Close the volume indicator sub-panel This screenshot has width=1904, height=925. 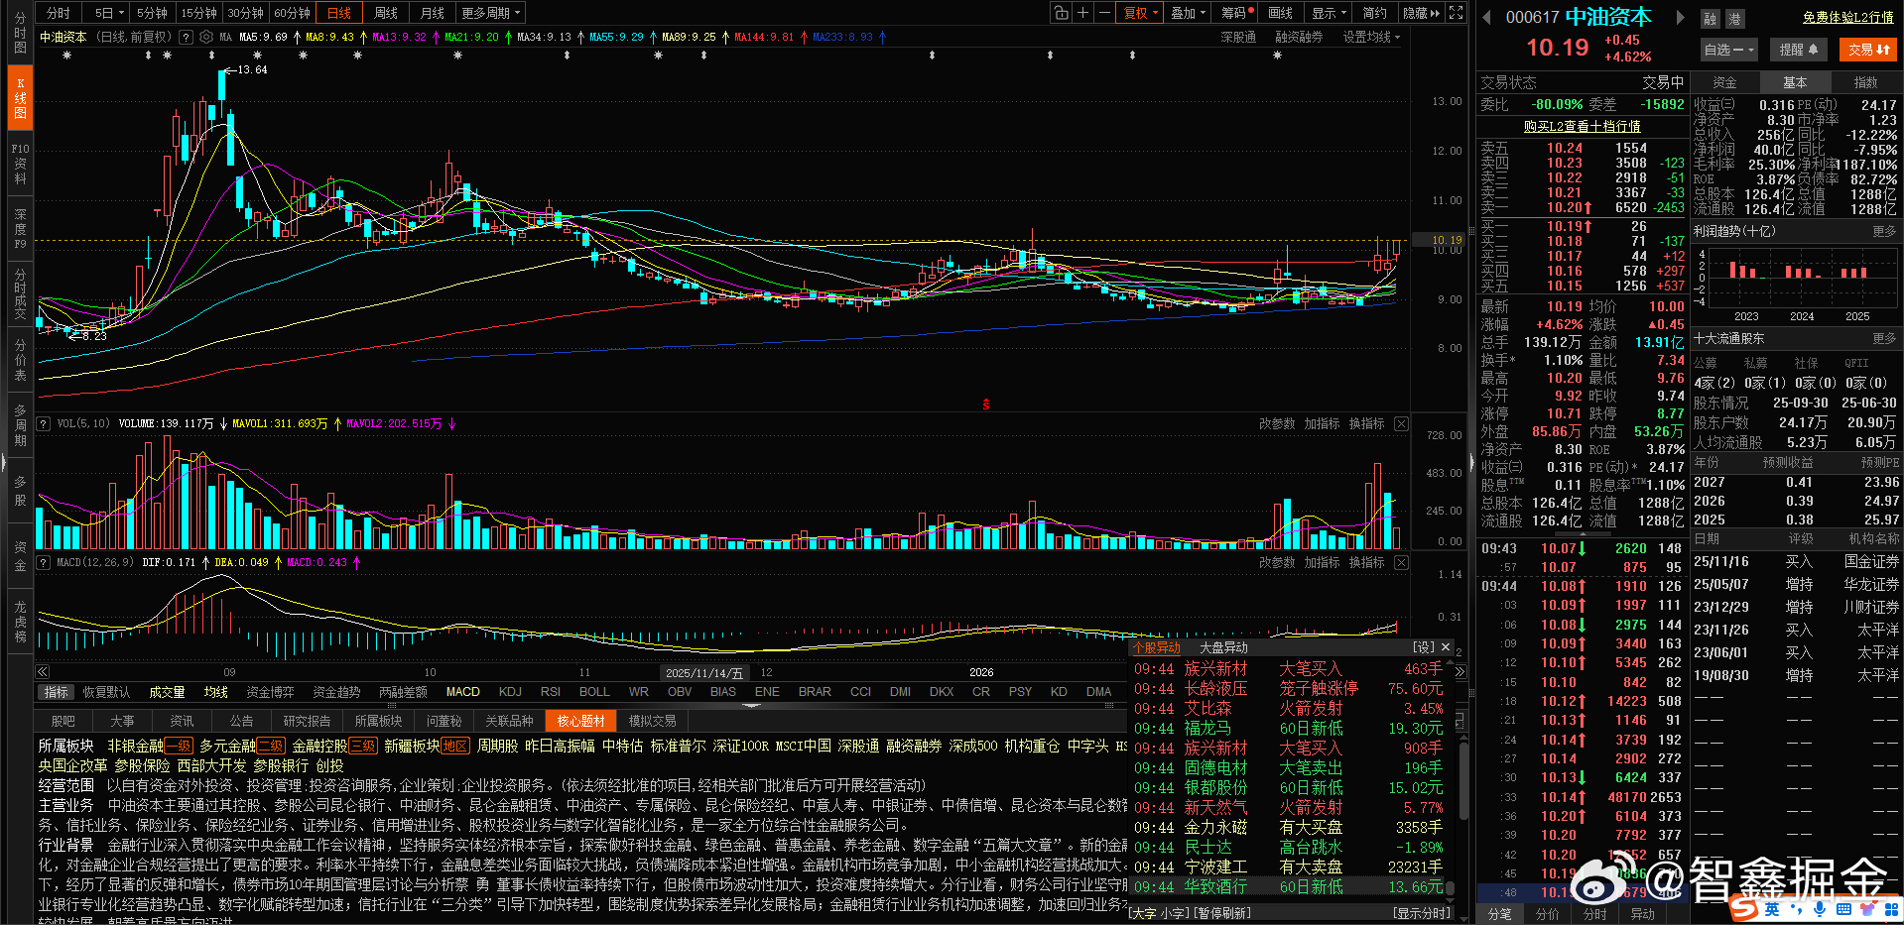point(1401,423)
